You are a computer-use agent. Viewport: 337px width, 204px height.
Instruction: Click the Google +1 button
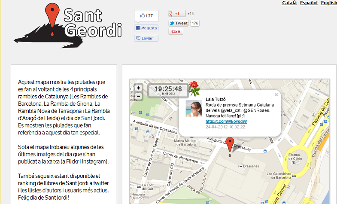click(177, 14)
